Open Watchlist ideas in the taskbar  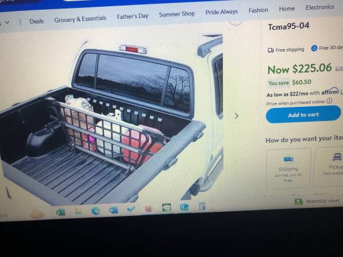click(317, 201)
